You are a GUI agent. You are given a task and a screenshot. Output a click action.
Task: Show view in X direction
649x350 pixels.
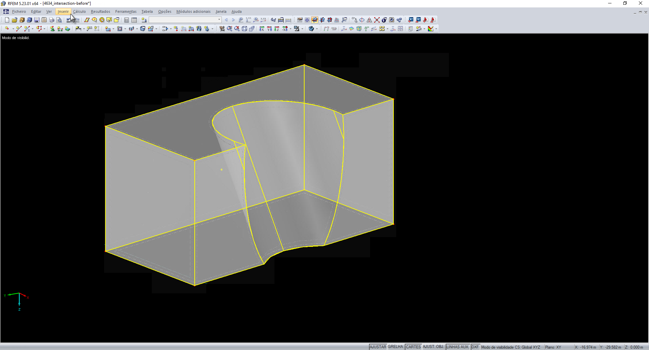(262, 29)
